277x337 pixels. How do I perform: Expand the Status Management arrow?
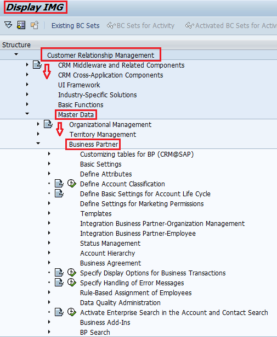point(49,242)
